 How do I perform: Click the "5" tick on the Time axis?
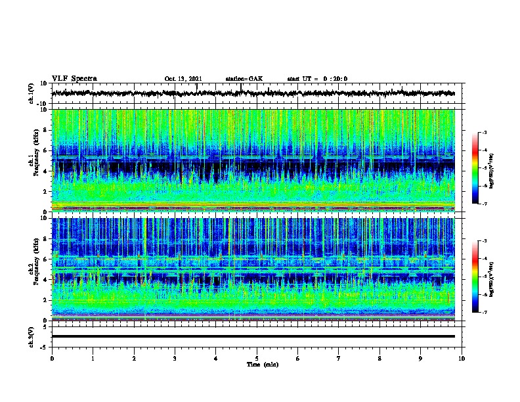click(x=257, y=359)
